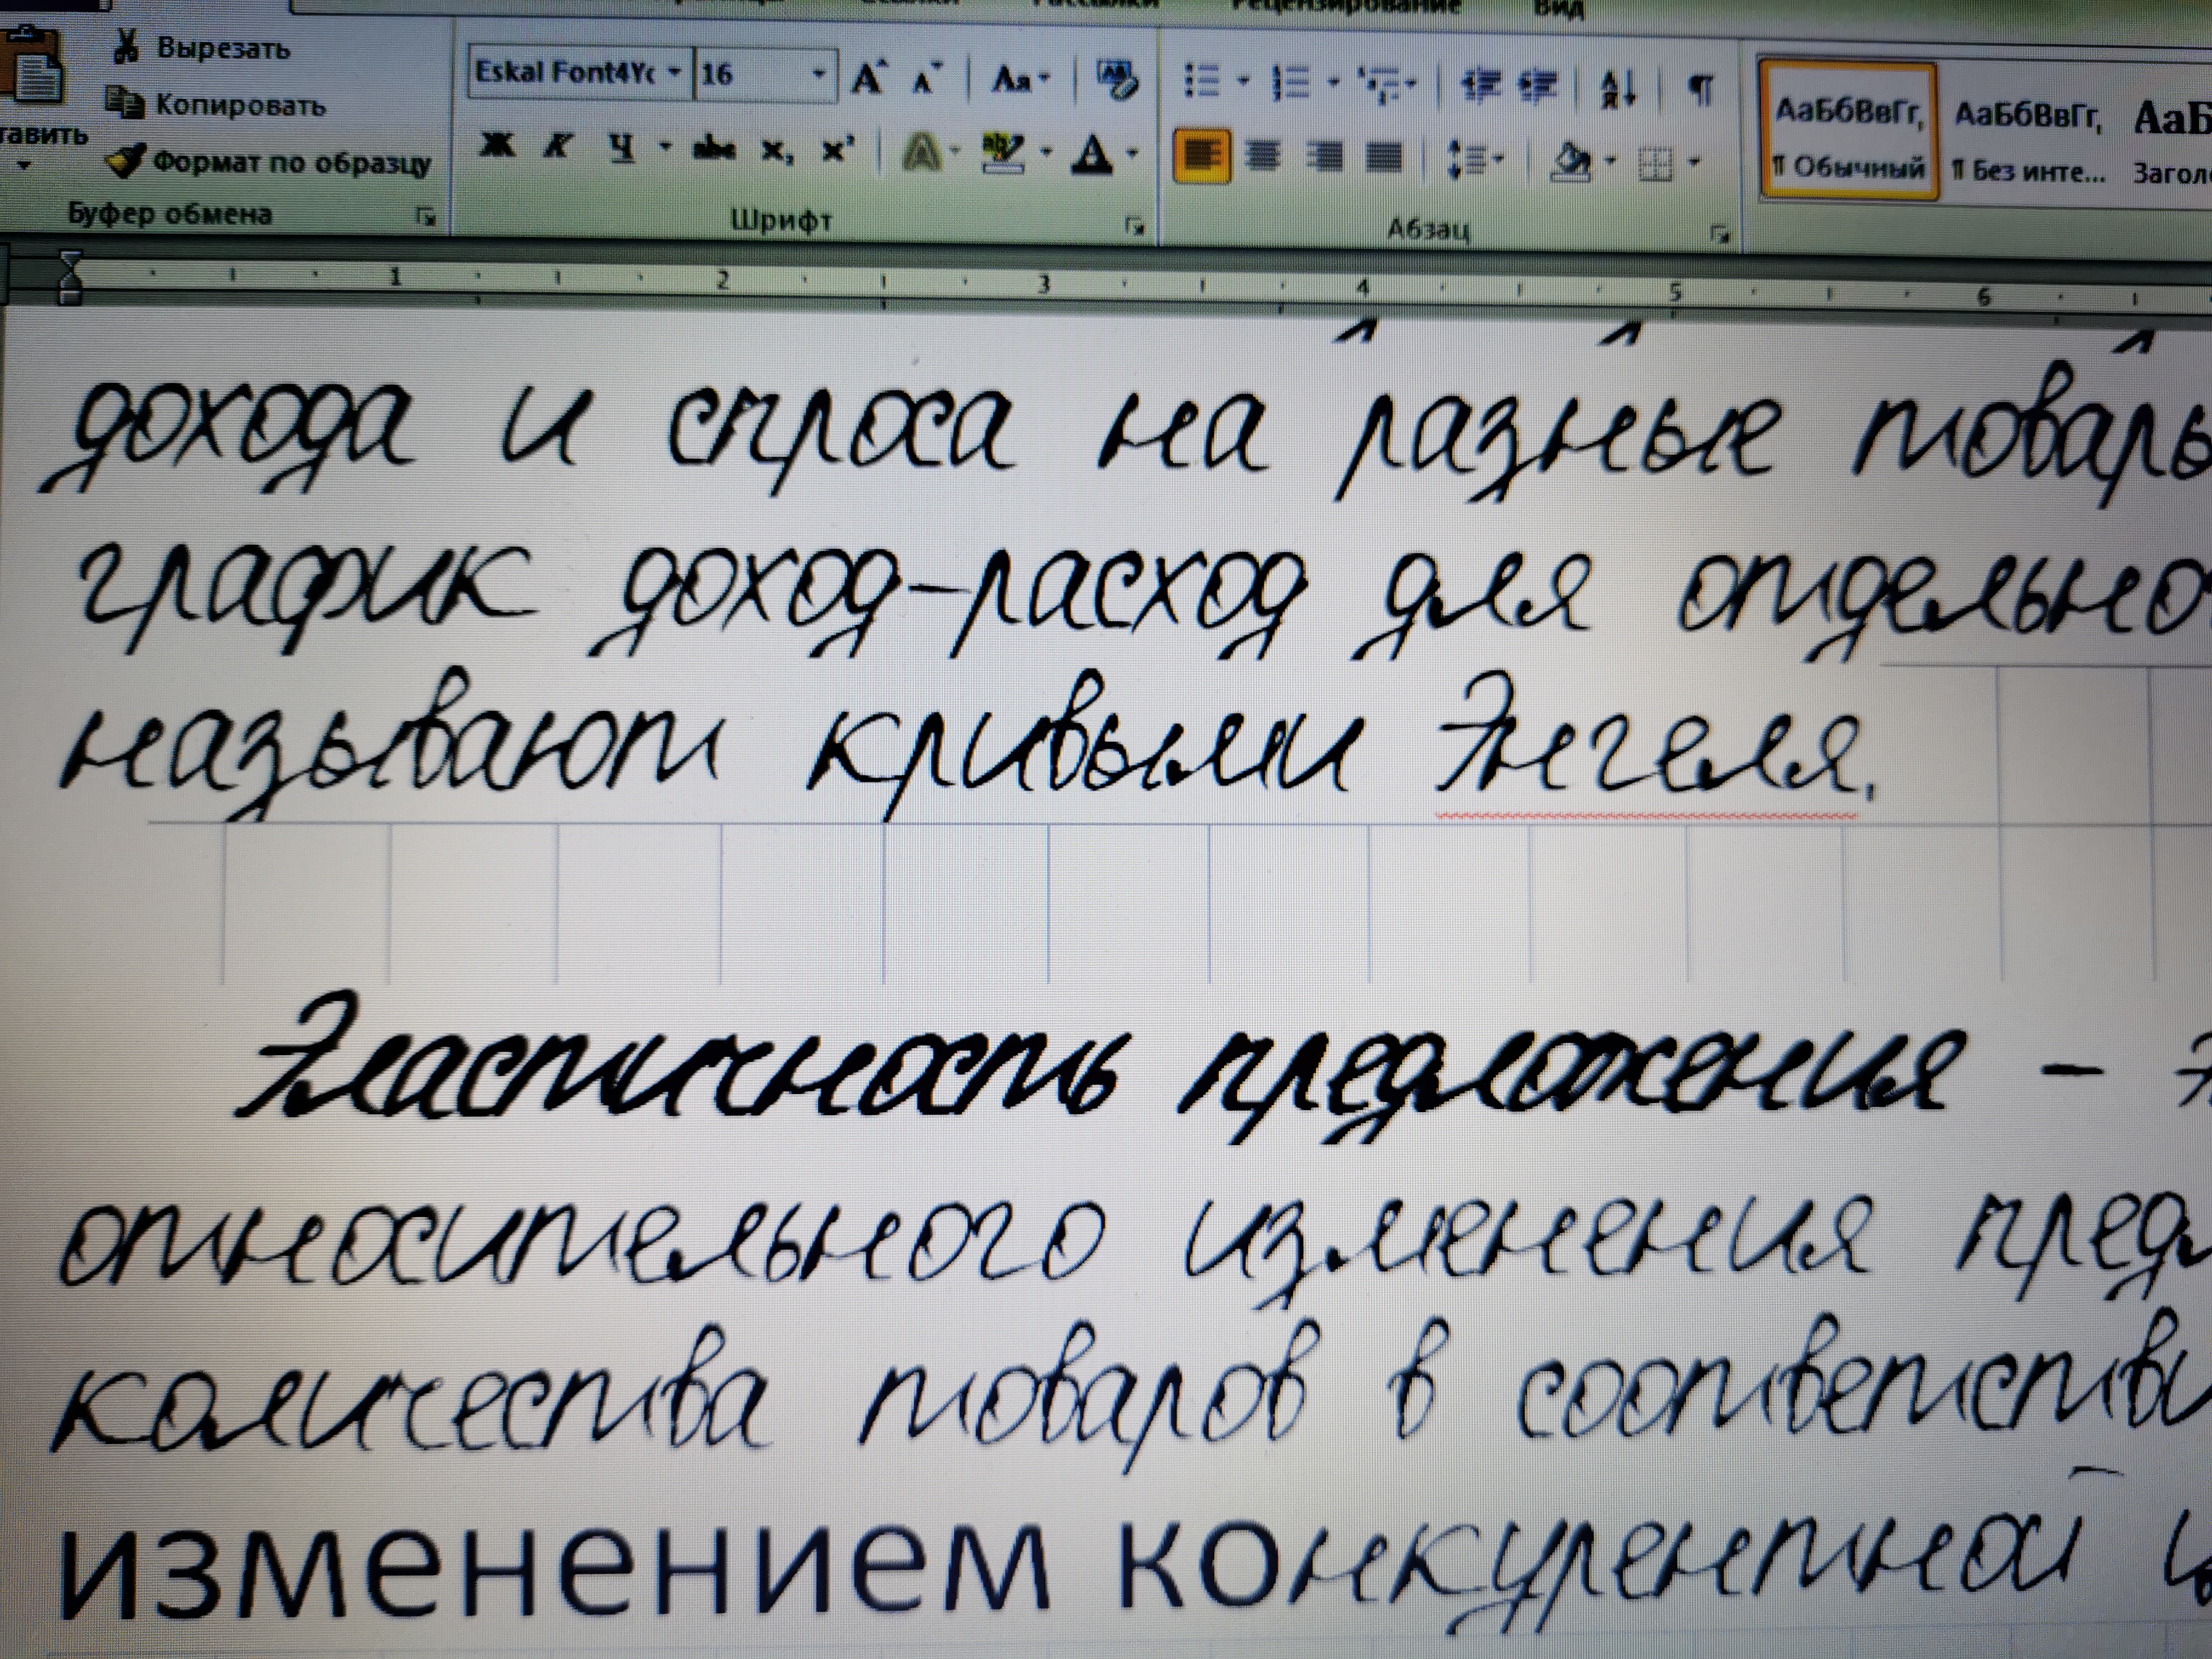
Task: Click the Cut scissors icon (Вырезать)
Action: (x=127, y=48)
